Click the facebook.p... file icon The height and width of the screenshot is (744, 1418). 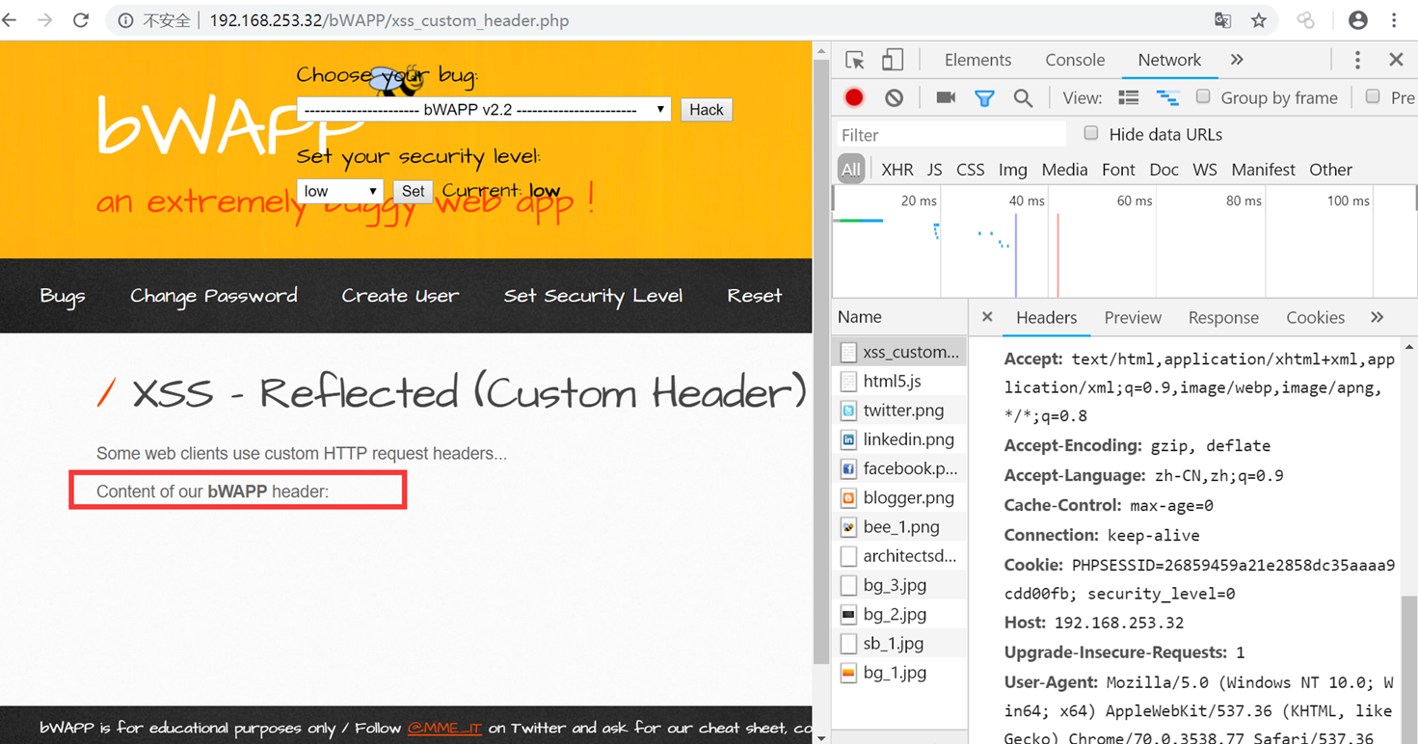click(848, 469)
